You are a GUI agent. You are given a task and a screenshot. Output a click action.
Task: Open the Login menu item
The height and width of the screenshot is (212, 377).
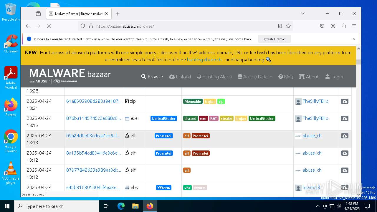[x=334, y=77]
